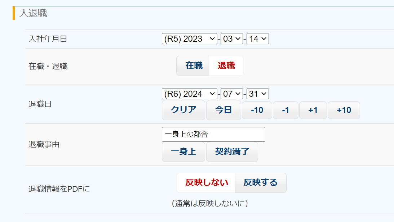Open the joining date year dropdown

(x=189, y=39)
